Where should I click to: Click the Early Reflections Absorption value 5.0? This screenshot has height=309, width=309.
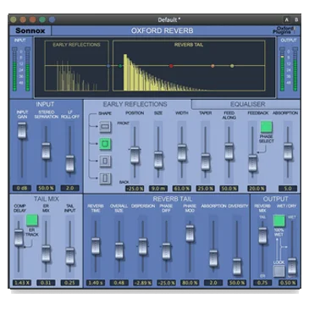288,188
